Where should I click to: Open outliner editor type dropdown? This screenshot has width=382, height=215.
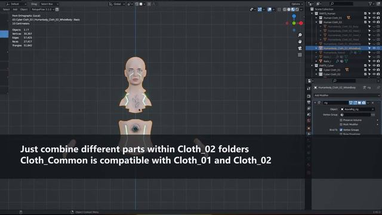coord(310,4)
